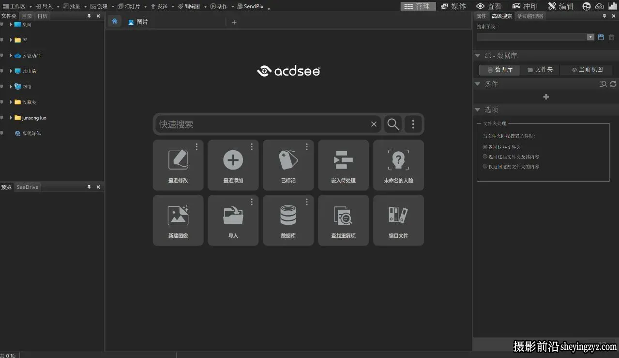Collapse the 选项 section
This screenshot has width=619, height=358.
[477, 110]
